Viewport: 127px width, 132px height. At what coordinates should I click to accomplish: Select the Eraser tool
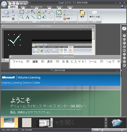click(x=51, y=17)
